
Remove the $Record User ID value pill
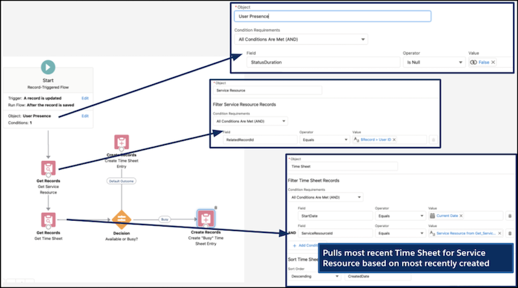pyautogui.click(x=394, y=140)
